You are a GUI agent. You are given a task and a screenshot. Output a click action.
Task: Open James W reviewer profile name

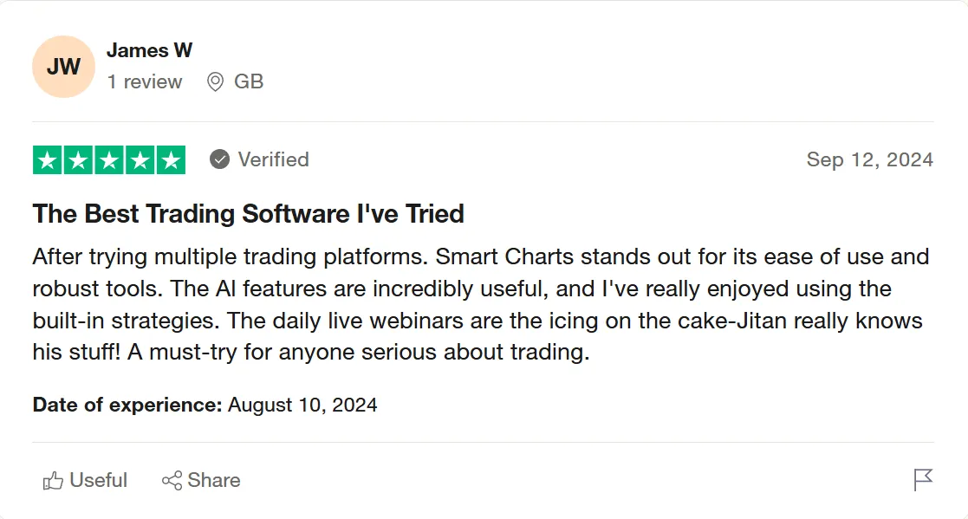[x=149, y=50]
